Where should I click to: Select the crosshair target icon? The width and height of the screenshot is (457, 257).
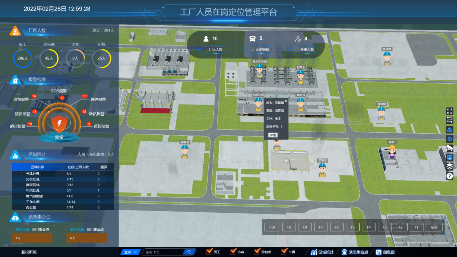click(x=449, y=139)
